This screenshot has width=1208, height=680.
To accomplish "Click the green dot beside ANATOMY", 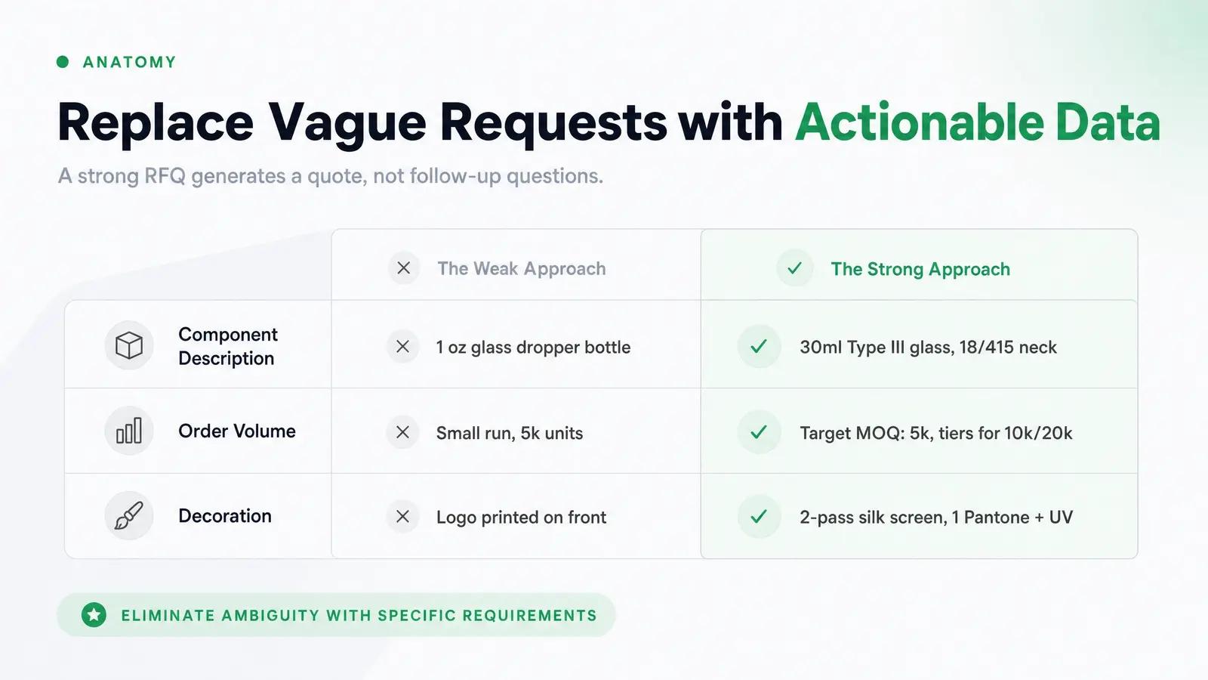I will [63, 62].
